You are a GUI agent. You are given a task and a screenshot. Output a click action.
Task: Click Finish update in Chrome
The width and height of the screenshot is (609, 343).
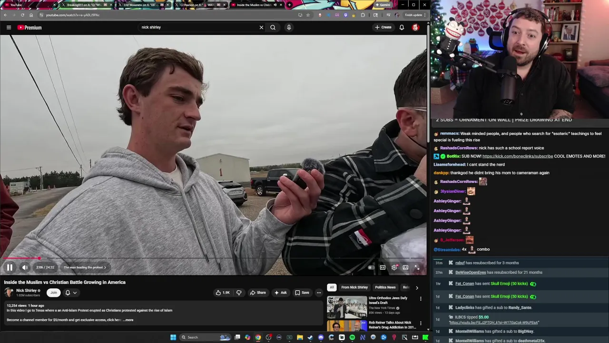(415, 15)
